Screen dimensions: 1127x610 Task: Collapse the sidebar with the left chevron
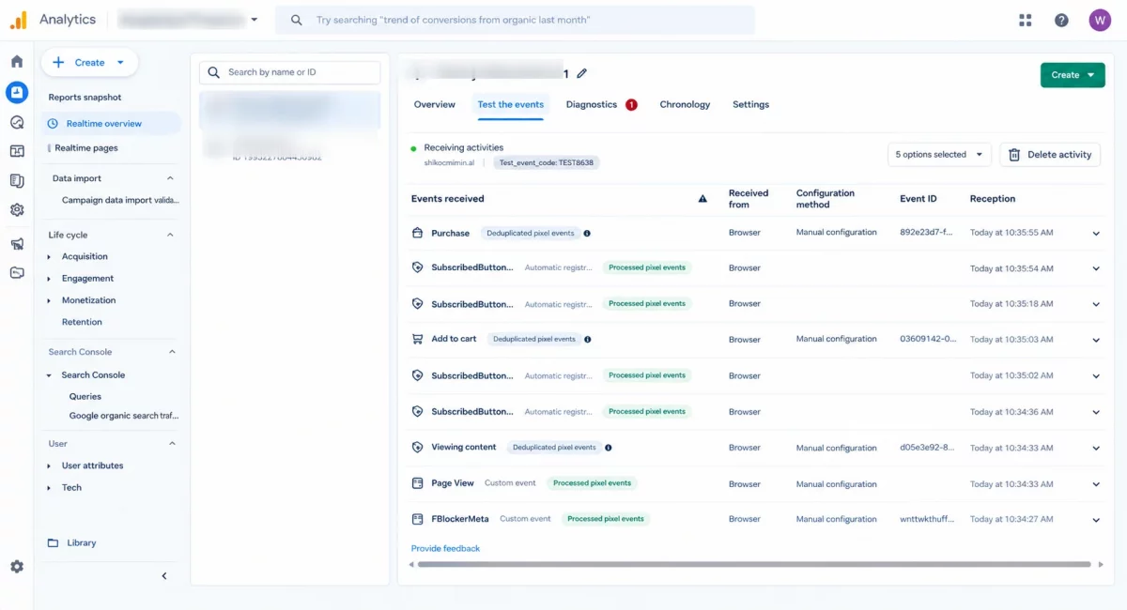point(164,576)
